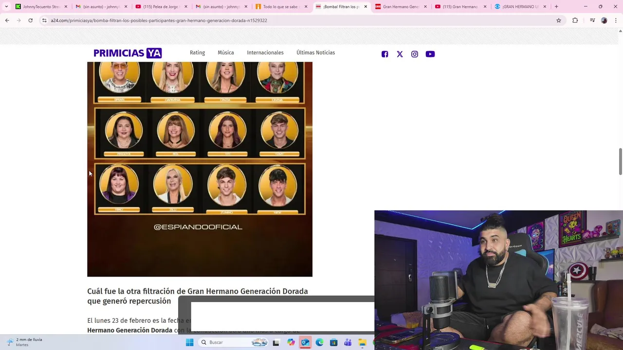Click the Cuál fue la otra filtración heading
The height and width of the screenshot is (350, 623).
198,296
